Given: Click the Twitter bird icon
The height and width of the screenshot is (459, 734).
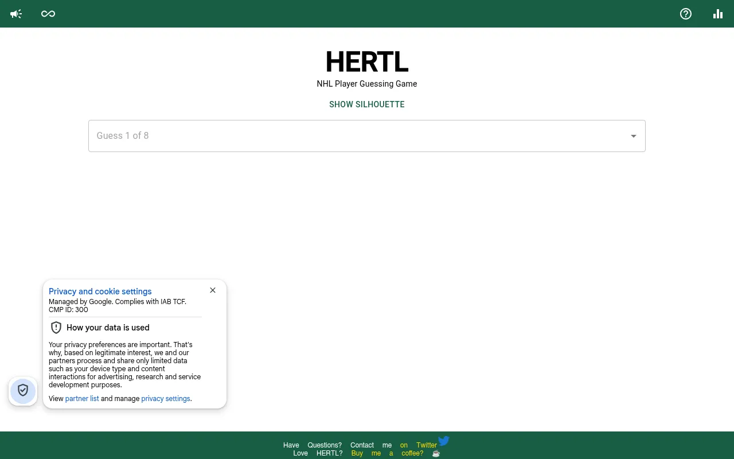Looking at the screenshot, I should click(444, 441).
